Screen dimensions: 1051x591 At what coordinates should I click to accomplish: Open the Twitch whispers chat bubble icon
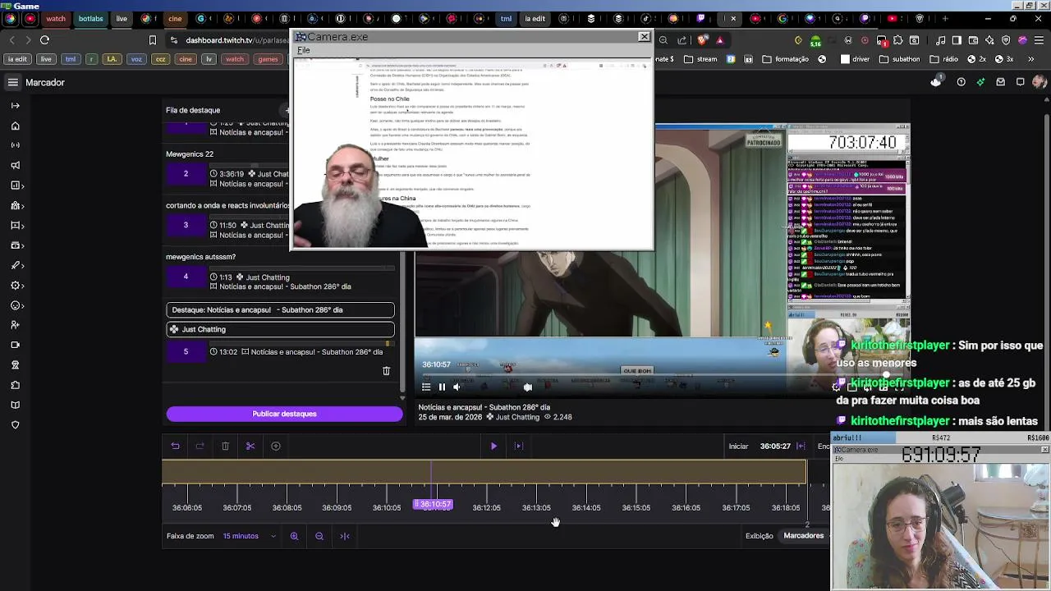(1020, 82)
